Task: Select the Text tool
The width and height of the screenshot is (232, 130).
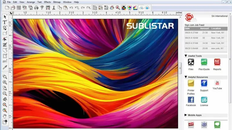Action: pos(5,22)
